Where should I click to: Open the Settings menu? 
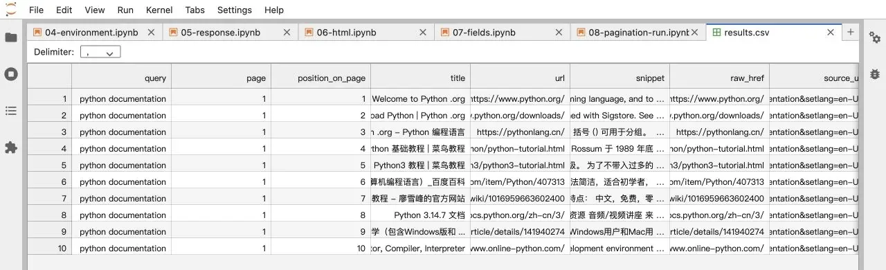click(x=235, y=10)
